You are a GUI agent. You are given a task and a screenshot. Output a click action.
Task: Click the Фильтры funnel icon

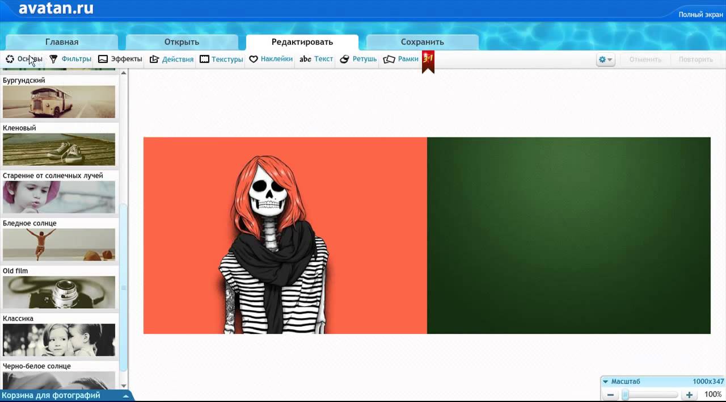[53, 59]
